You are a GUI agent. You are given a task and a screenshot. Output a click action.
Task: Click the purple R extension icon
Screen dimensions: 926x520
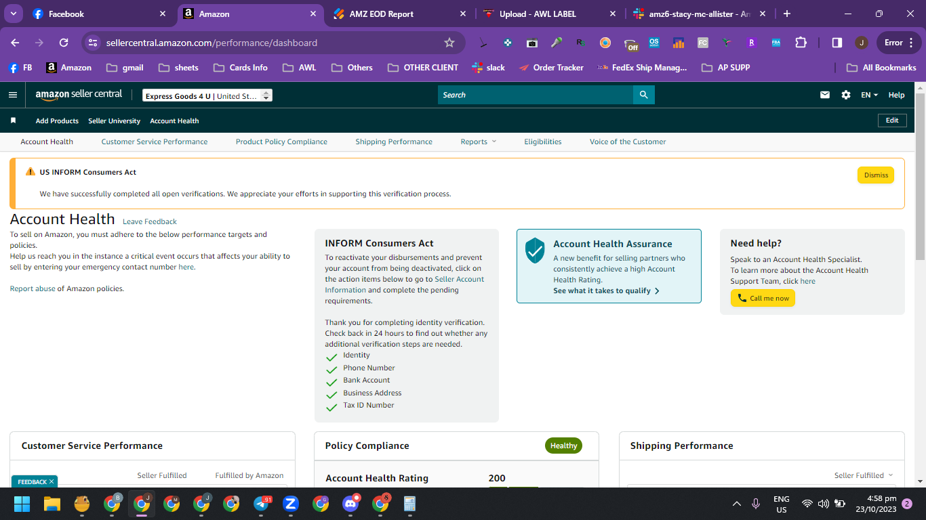752,43
